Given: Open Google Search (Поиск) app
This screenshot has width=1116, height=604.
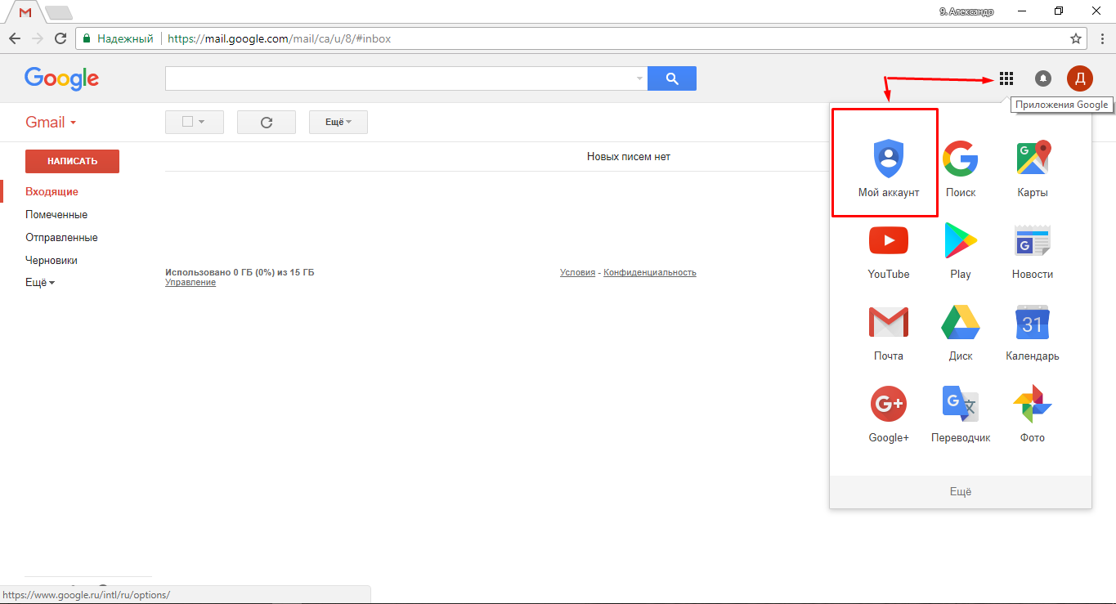Looking at the screenshot, I should click(961, 168).
